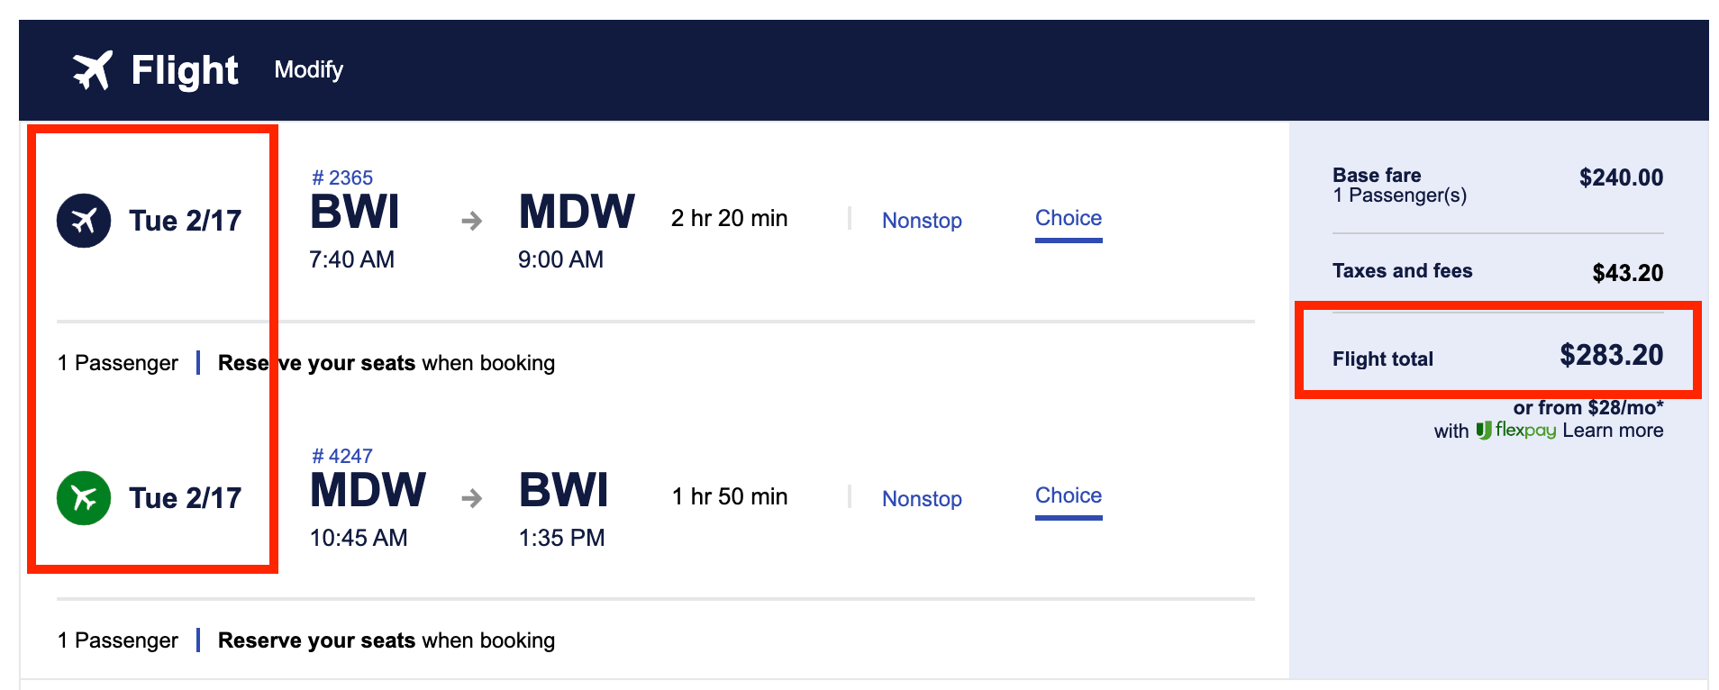Image resolution: width=1719 pixels, height=690 pixels.
Task: Click the flexpay logo icon
Action: [1485, 430]
